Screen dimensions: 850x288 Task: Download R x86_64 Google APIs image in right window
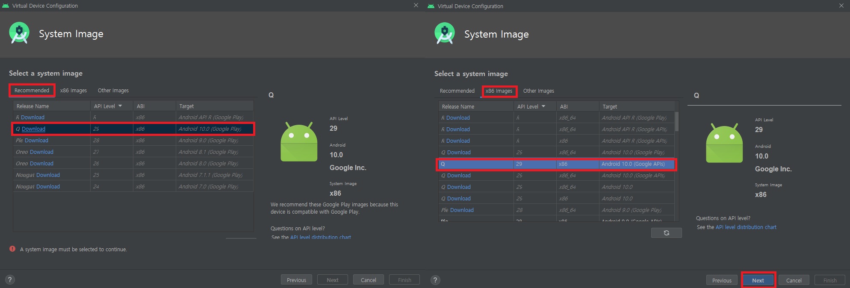coord(458,129)
